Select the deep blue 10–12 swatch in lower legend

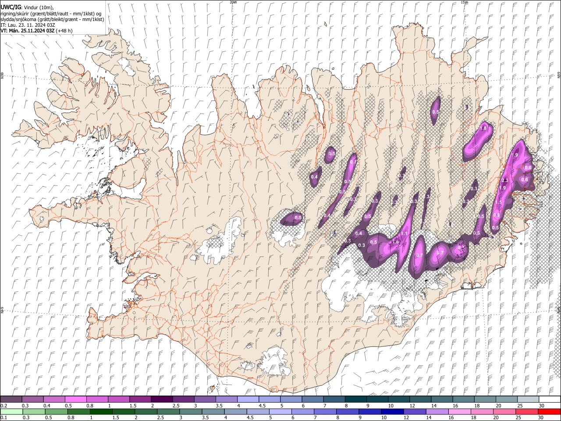[392, 411]
